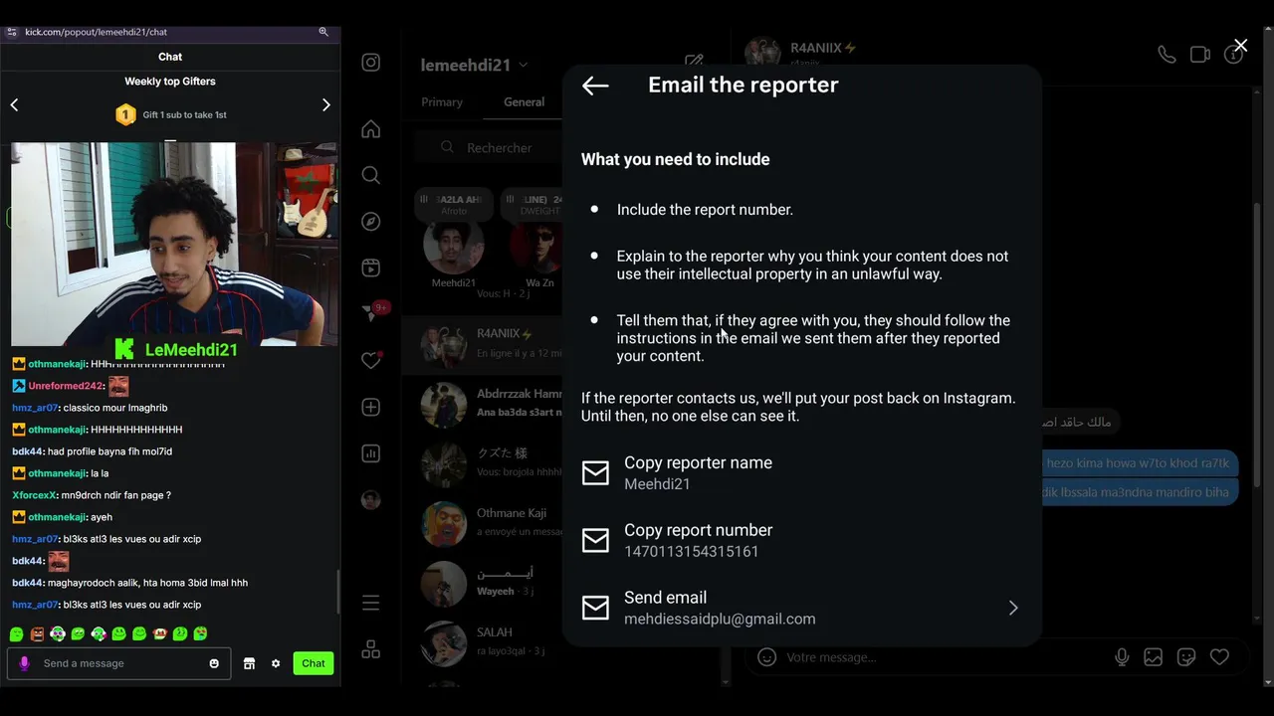Close the overlay with the X icon
Viewport: 1274px width, 716px height.
coord(1240,46)
